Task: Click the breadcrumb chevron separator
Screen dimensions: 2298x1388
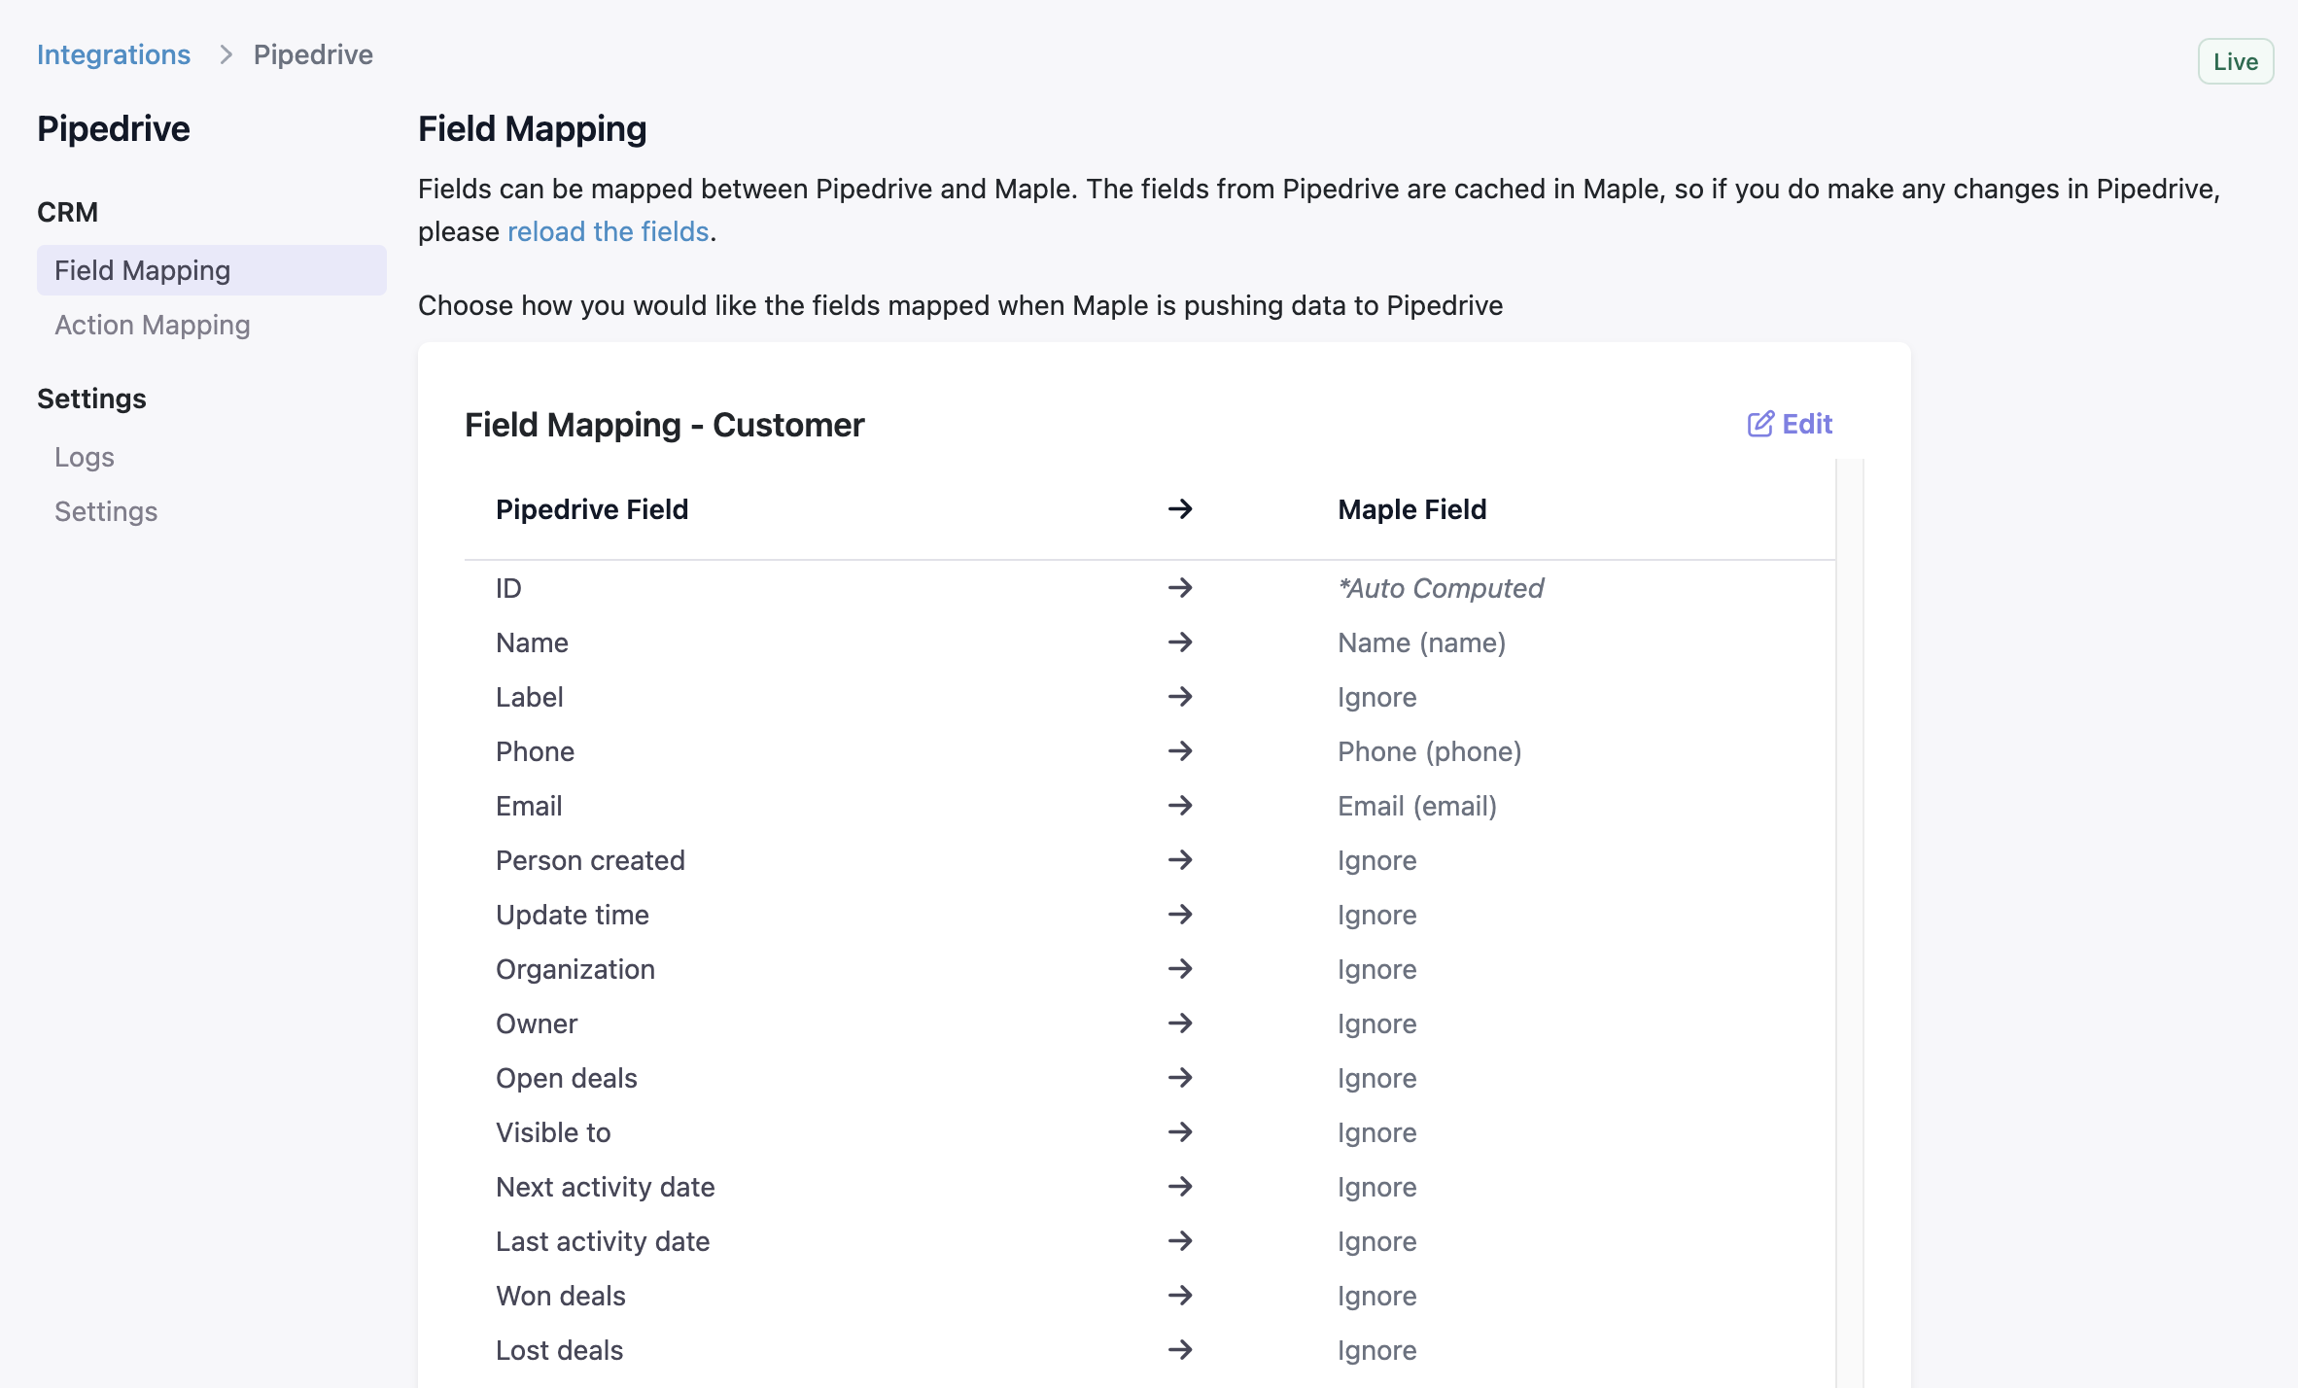Action: point(226,54)
